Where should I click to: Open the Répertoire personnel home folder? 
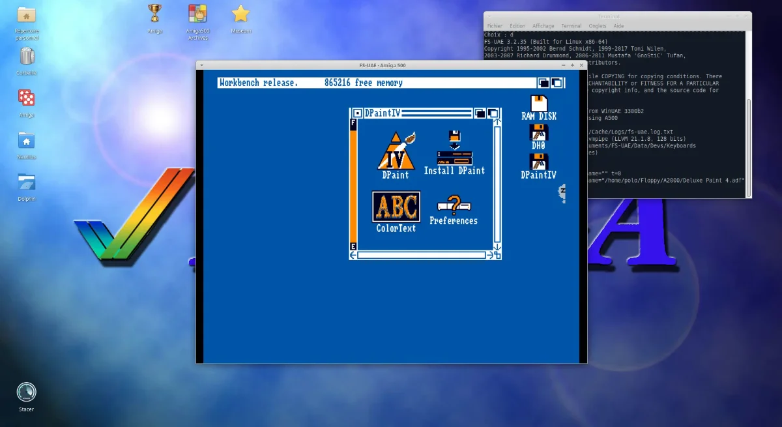(27, 22)
